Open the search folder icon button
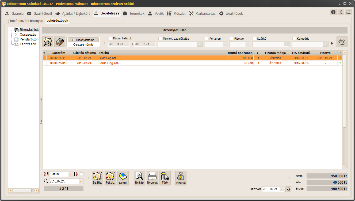The image size is (355, 201). tap(48, 42)
